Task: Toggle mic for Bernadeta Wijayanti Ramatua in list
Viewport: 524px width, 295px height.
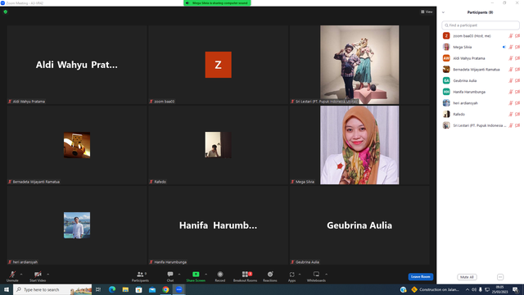Action: pyautogui.click(x=511, y=70)
